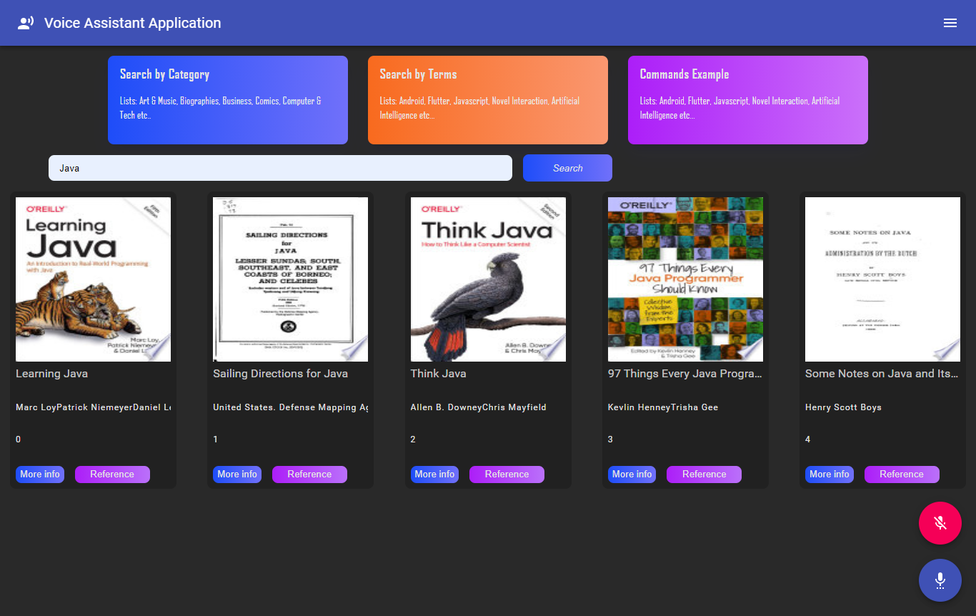Click the Search button
Screen dimensions: 976x616
(x=567, y=168)
